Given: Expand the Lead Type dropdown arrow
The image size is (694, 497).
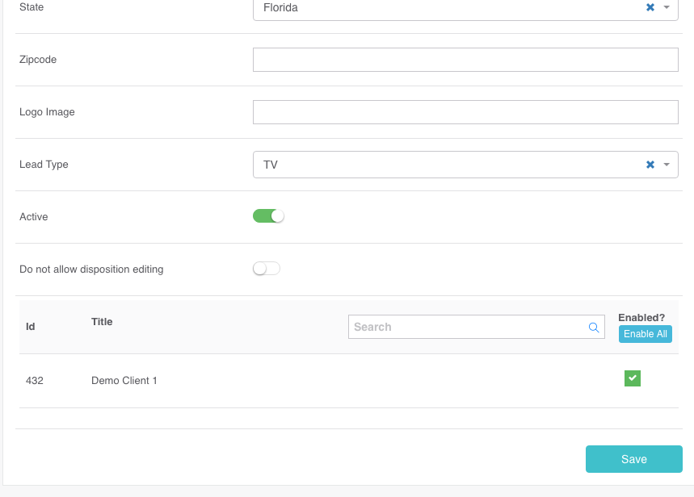Looking at the screenshot, I should coord(667,165).
